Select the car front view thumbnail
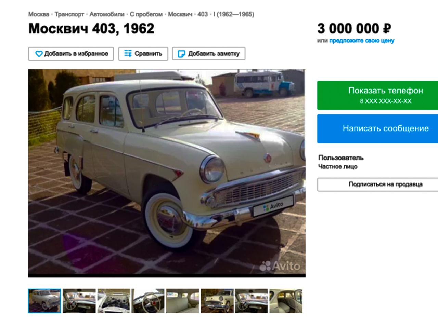Viewport: 438px width, 328px height. click(217, 301)
